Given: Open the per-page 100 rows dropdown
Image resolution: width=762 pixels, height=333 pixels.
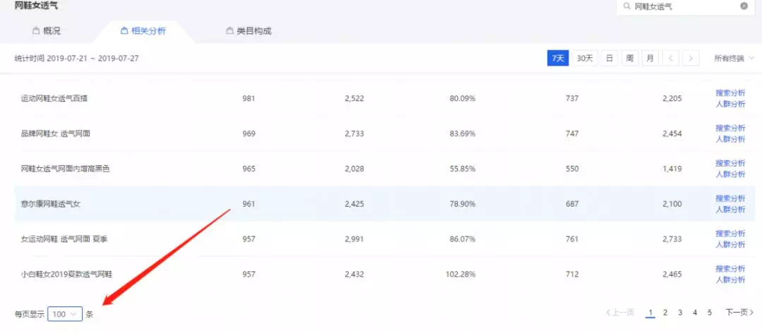Looking at the screenshot, I should pyautogui.click(x=65, y=314).
